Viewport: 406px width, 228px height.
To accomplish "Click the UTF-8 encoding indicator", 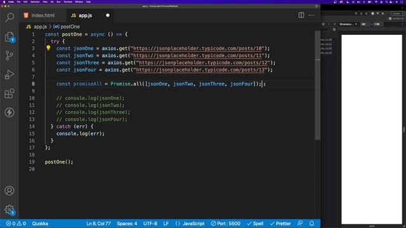I will 150,224.
